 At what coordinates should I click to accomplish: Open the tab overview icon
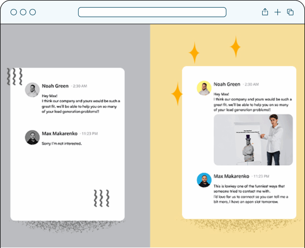[290, 12]
